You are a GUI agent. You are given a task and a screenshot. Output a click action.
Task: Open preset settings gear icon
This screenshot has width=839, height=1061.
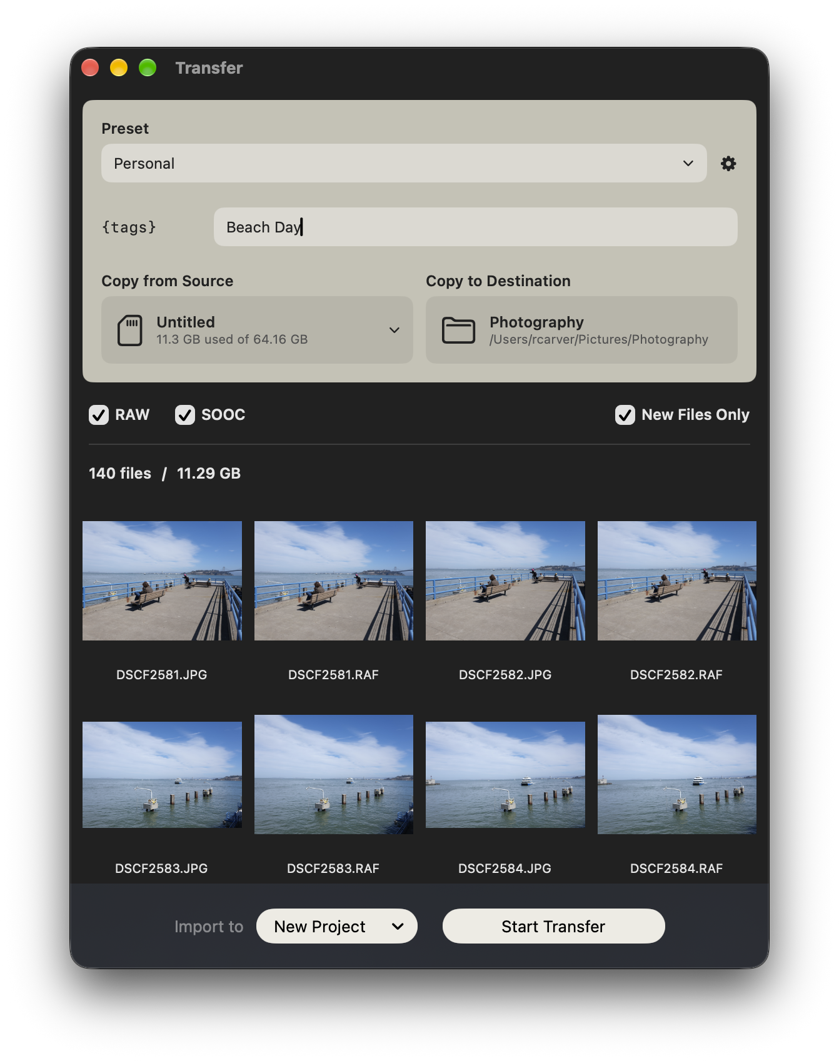728,164
